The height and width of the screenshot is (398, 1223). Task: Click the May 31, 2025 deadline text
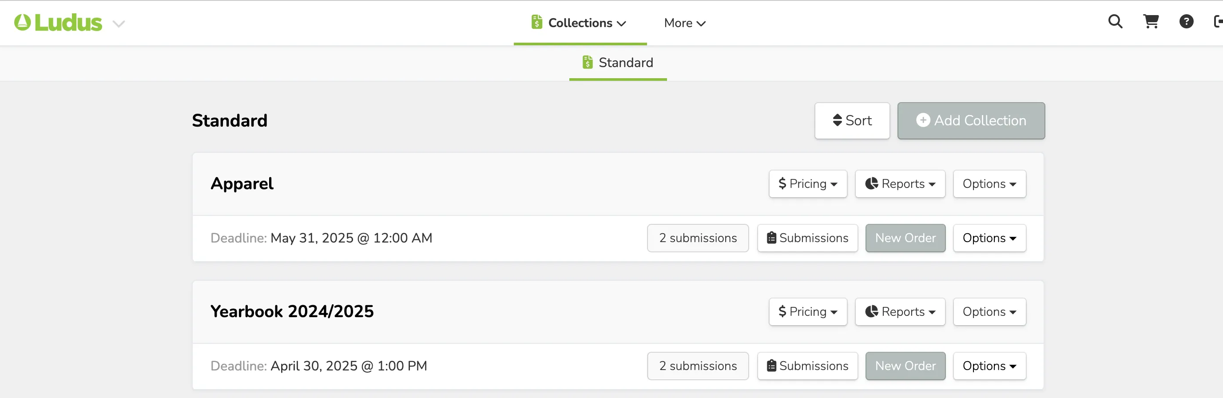pos(351,238)
